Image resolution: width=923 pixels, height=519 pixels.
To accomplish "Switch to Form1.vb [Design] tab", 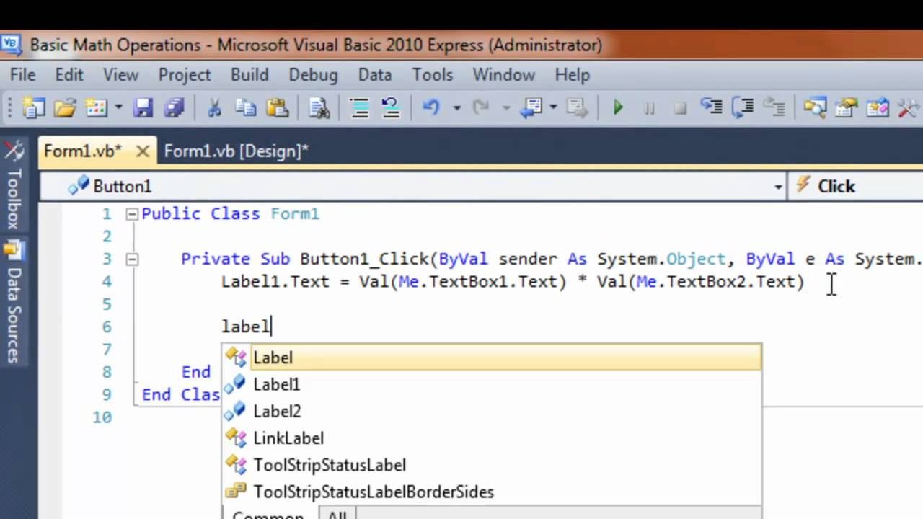I will [x=236, y=151].
